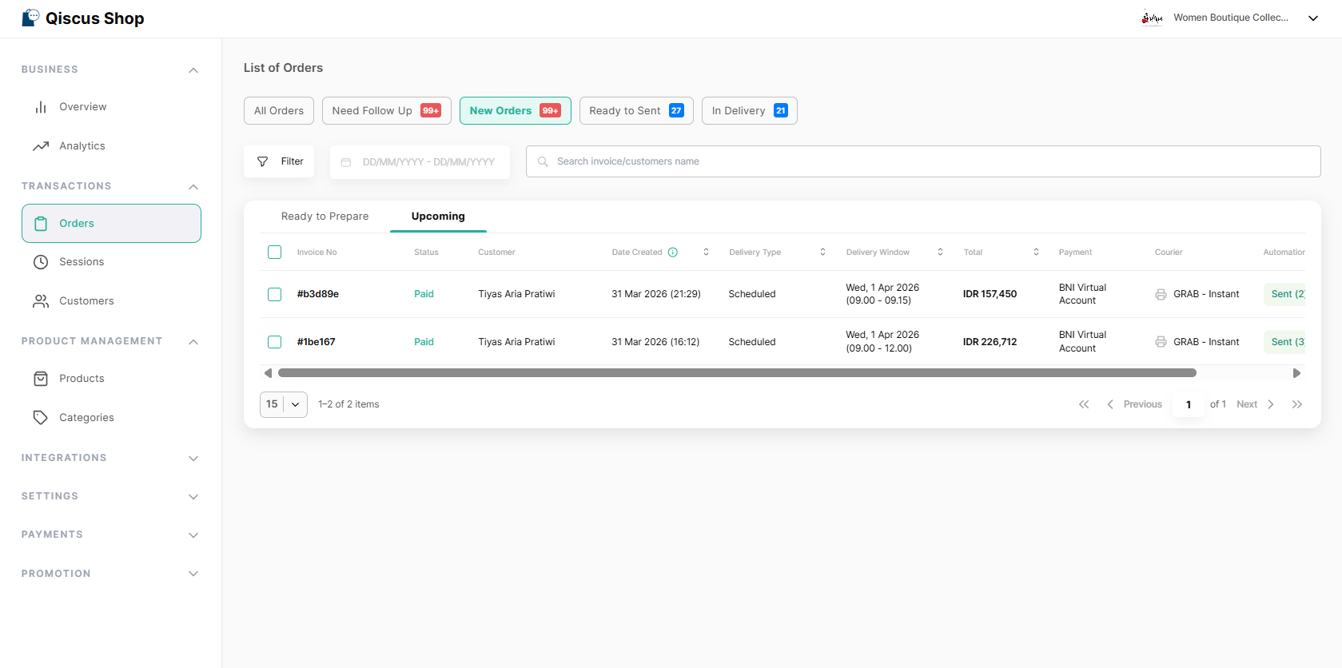Click the Categories tag icon

tap(41, 418)
